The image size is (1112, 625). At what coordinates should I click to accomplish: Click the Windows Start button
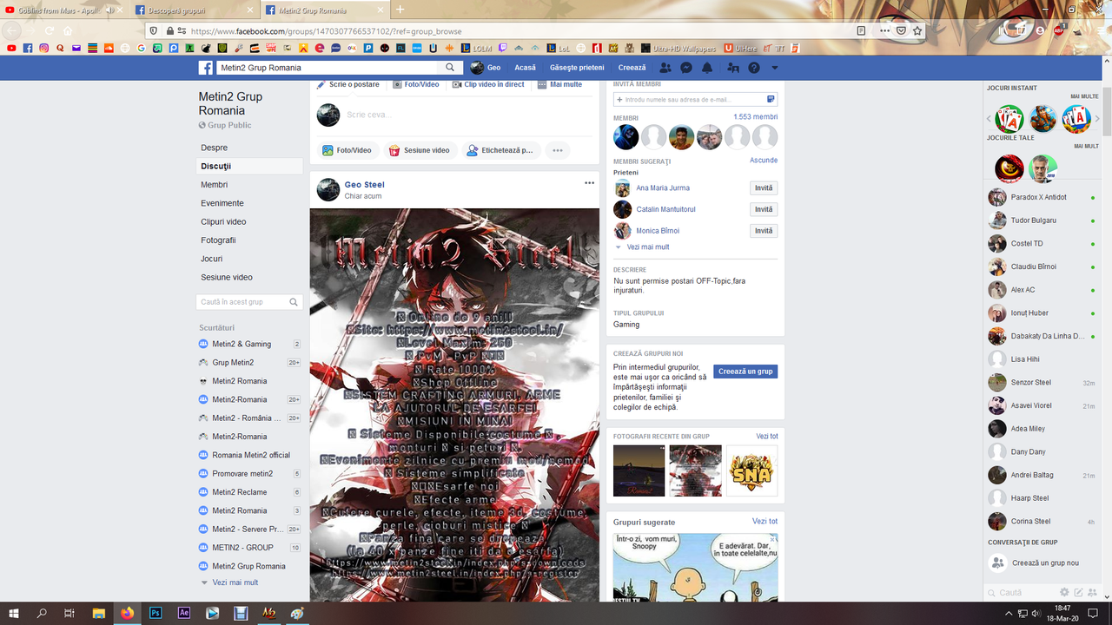pos(14,613)
